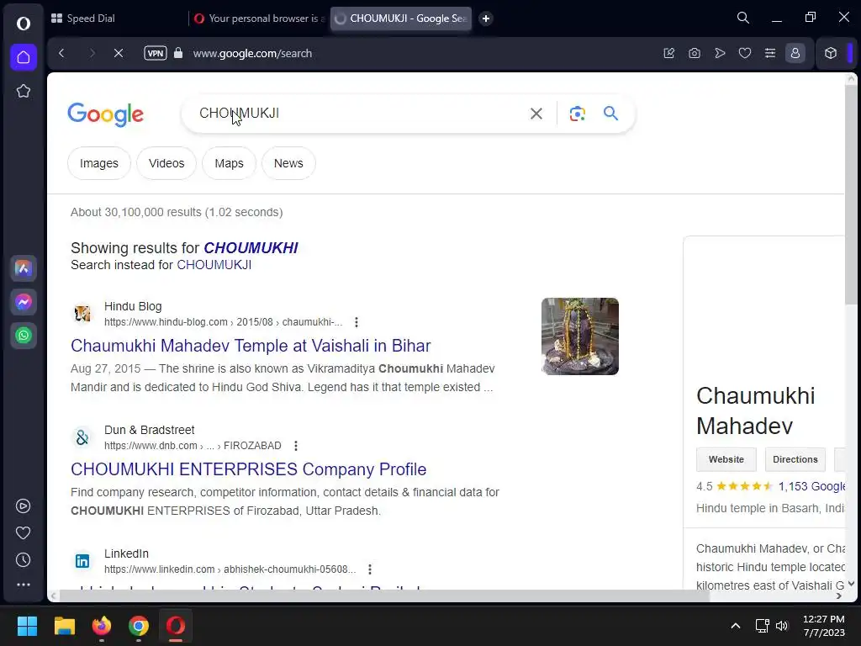Open Firefox from taskbar
Screen dimensions: 861x646
pyautogui.click(x=102, y=626)
